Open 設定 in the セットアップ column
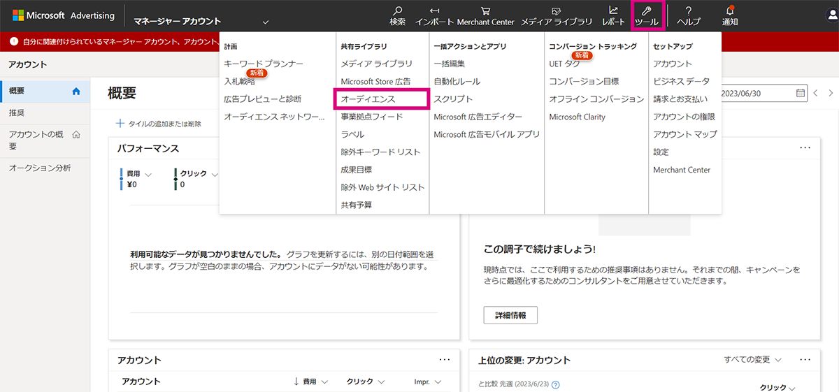Screen dimensions: 839x392 pyautogui.click(x=661, y=152)
